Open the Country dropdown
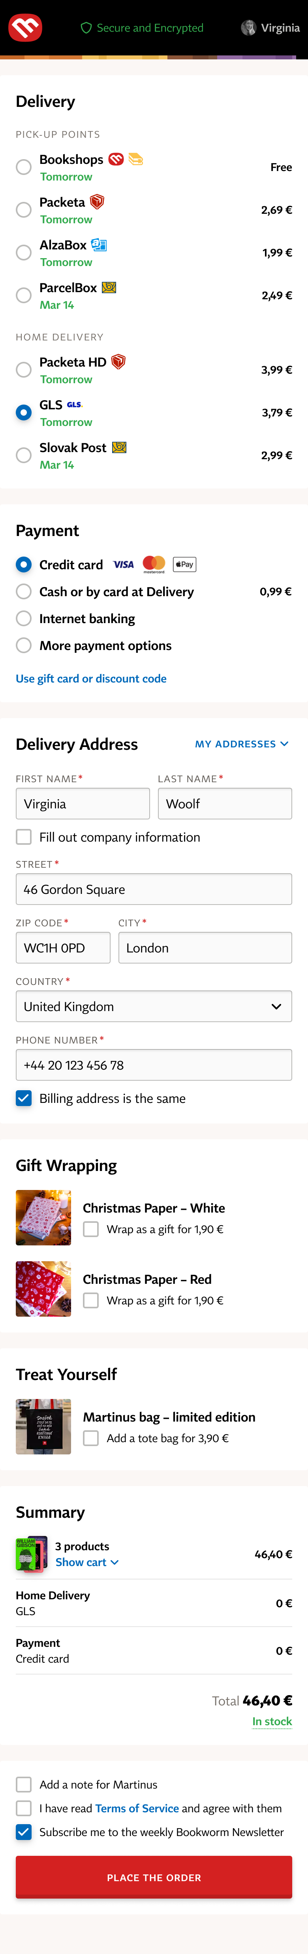 154,1007
